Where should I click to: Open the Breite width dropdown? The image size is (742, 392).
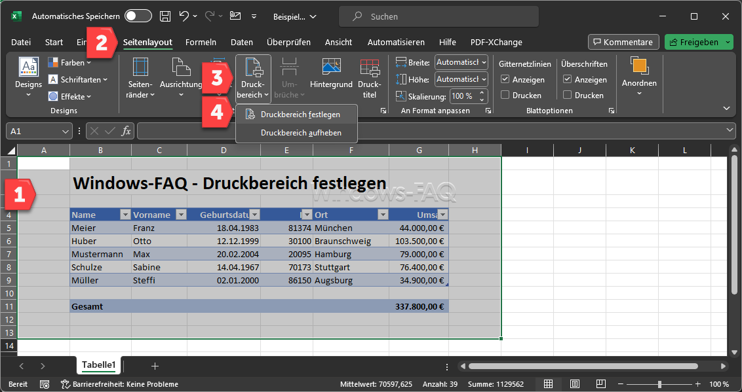(461, 62)
